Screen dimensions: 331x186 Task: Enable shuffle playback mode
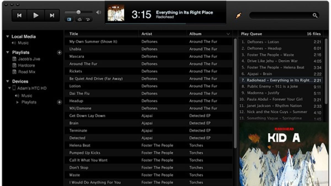79,20
